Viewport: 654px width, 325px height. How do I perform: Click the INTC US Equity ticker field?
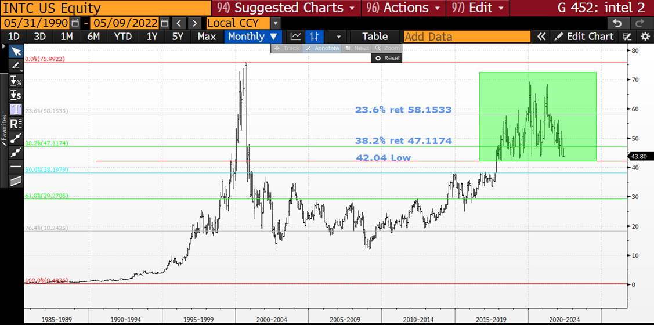pos(106,8)
